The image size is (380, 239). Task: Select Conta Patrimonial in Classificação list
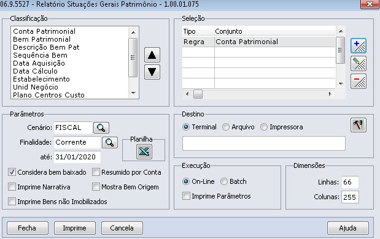tap(44, 31)
